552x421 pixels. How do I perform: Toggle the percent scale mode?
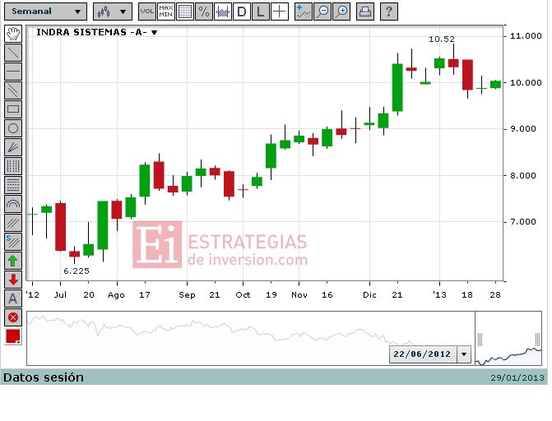pyautogui.click(x=204, y=12)
